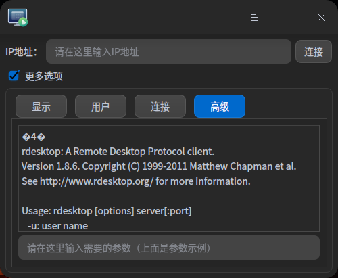The height and width of the screenshot is (278, 338).
Task: Click the 更多选项 label text
Action: pyautogui.click(x=44, y=76)
